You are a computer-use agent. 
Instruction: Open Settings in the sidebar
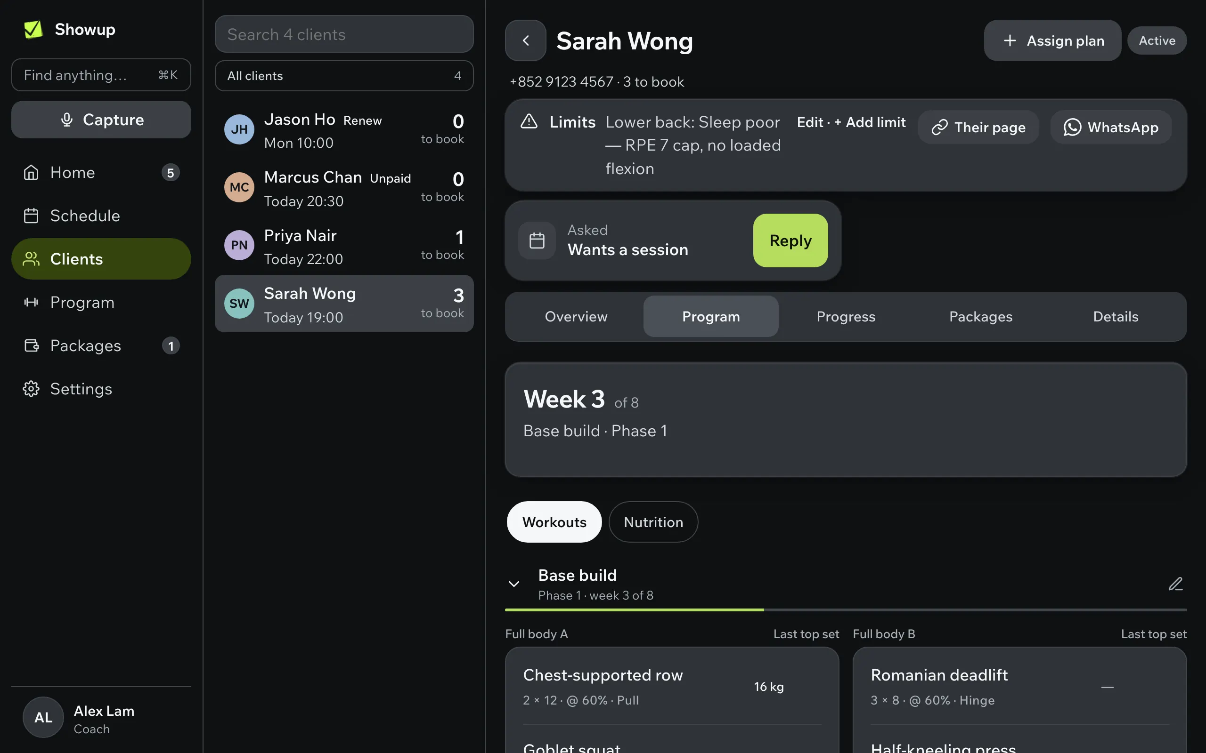pyautogui.click(x=101, y=389)
